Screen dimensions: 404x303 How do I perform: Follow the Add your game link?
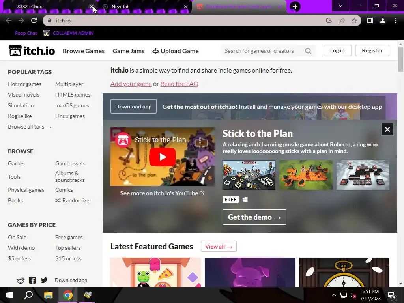pos(131,84)
